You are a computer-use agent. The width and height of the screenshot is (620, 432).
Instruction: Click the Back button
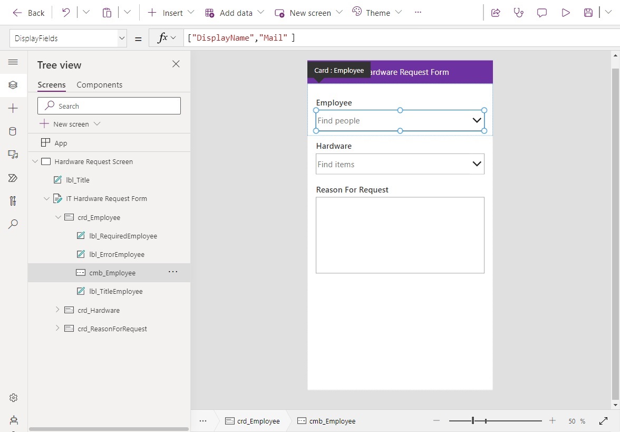[x=29, y=12]
